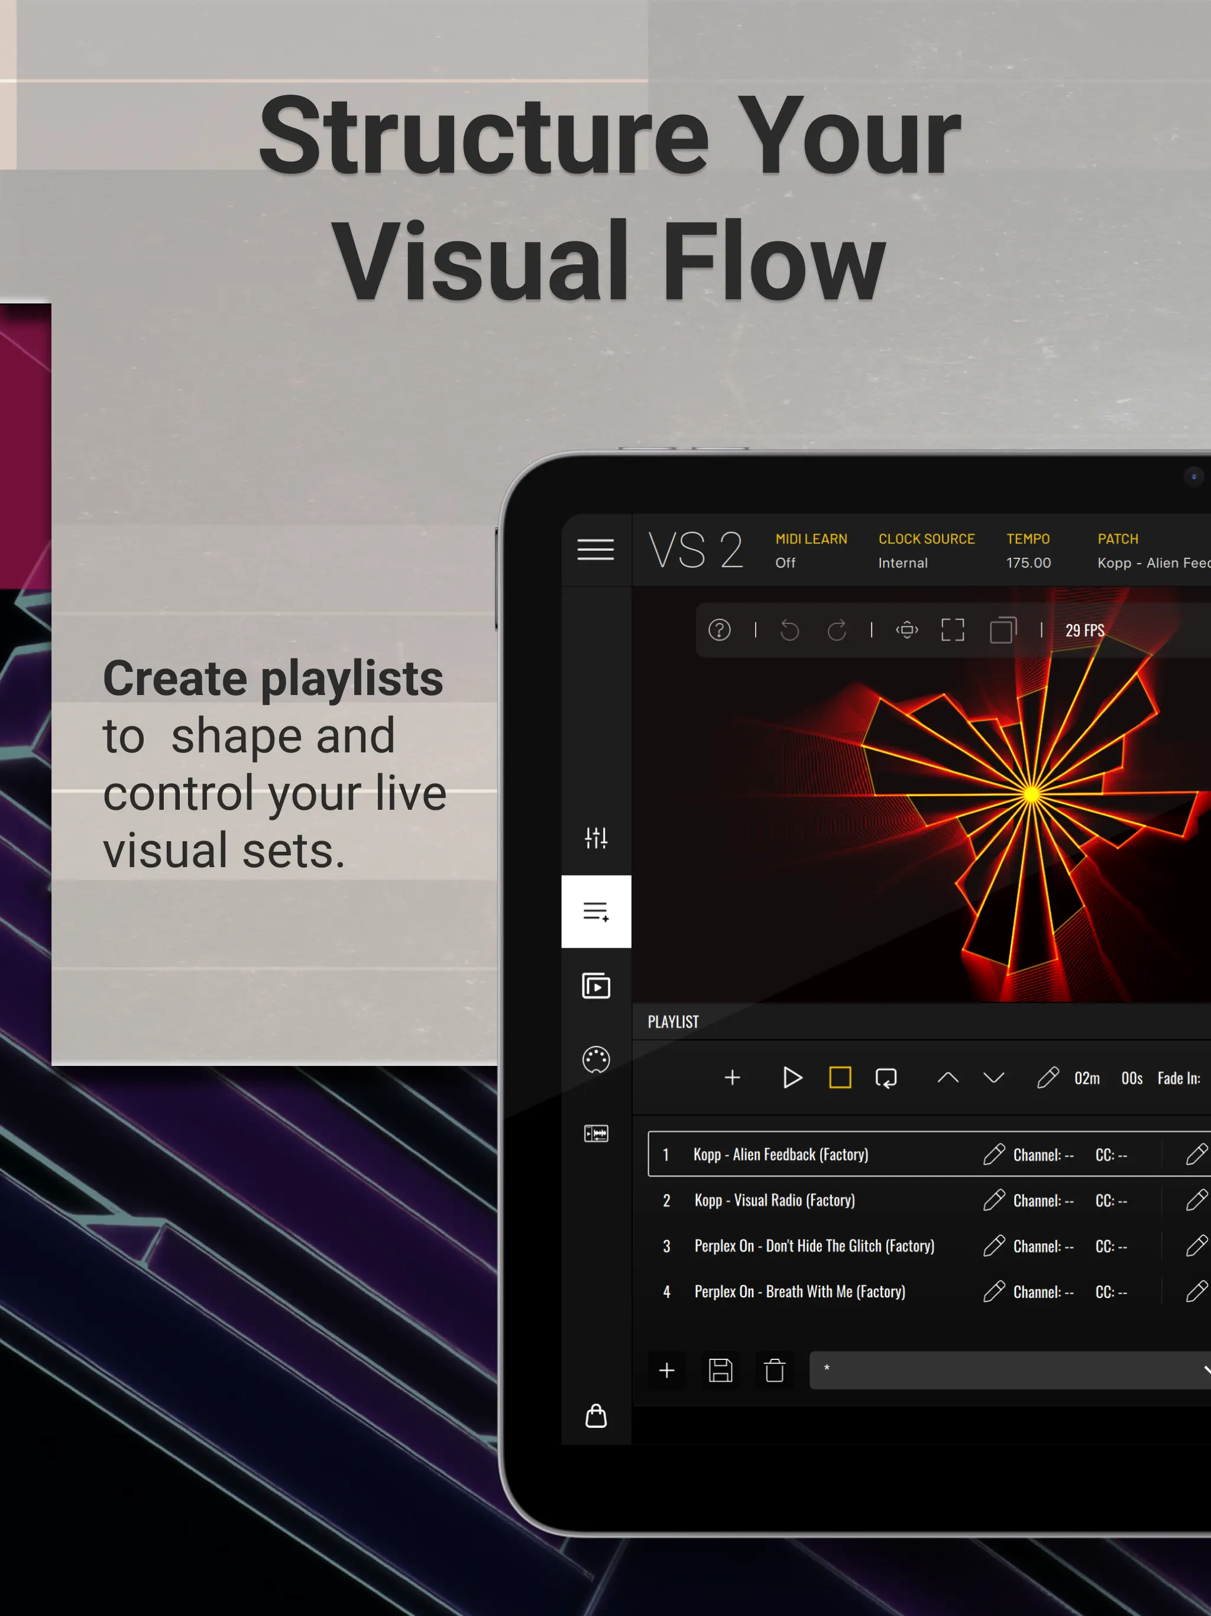Click the 00s seconds value
Screen dimensions: 1211x1616
tap(1132, 1078)
